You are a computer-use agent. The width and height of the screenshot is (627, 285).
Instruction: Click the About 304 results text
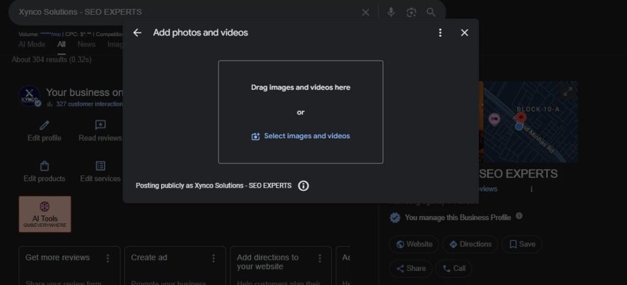click(x=51, y=60)
